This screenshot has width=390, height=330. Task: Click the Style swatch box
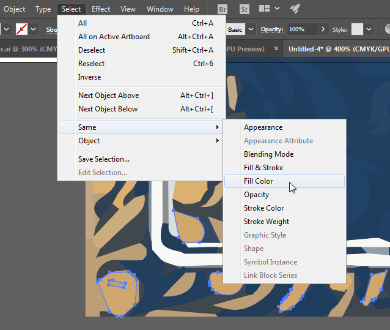(357, 29)
